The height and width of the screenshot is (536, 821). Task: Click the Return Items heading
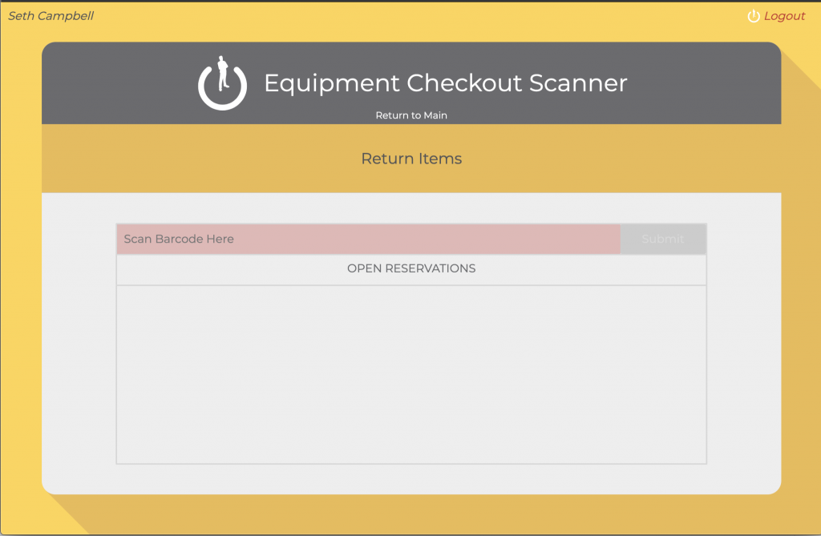(411, 159)
